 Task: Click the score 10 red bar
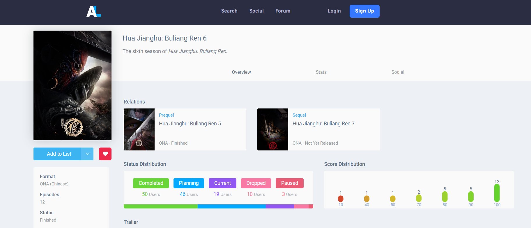pos(341,199)
